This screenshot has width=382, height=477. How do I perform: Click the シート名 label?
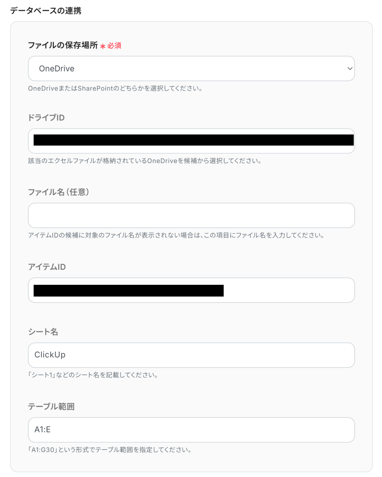(43, 332)
